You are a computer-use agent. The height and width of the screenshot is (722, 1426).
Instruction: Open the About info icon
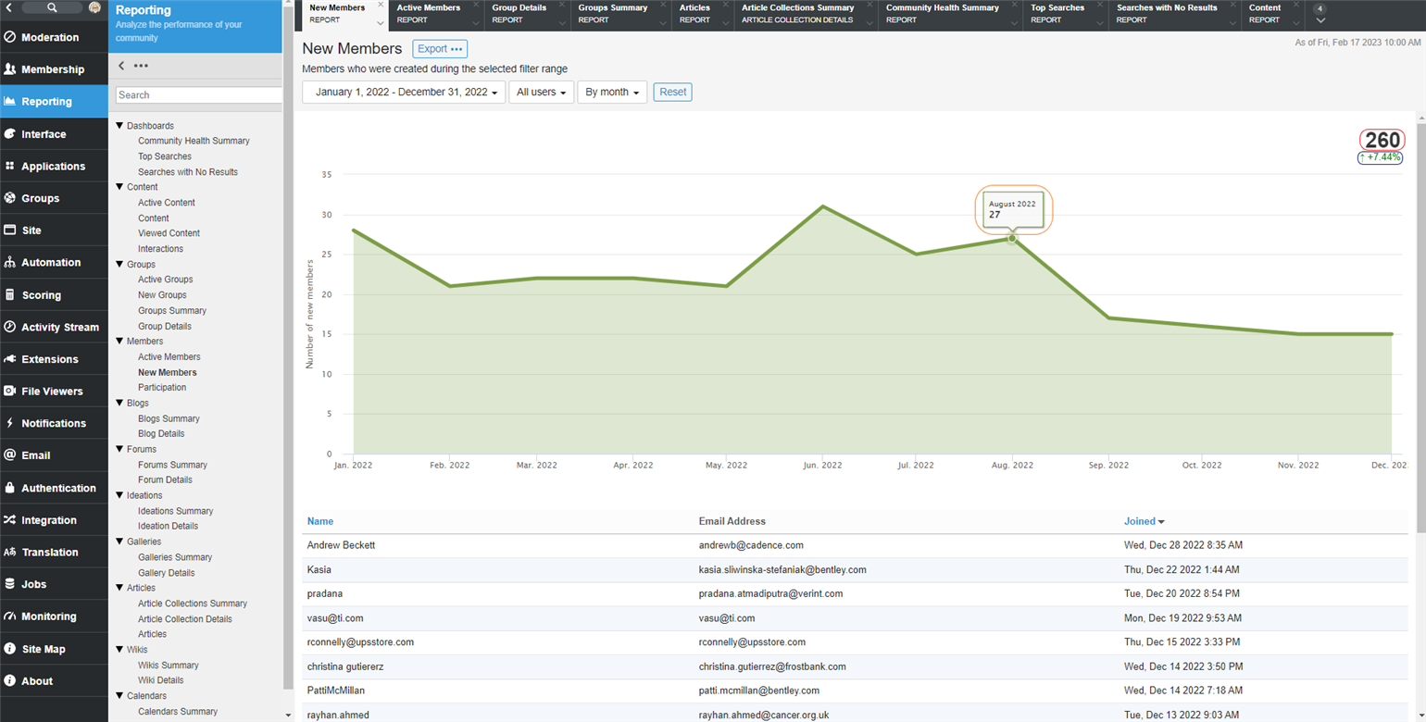[x=10, y=681]
